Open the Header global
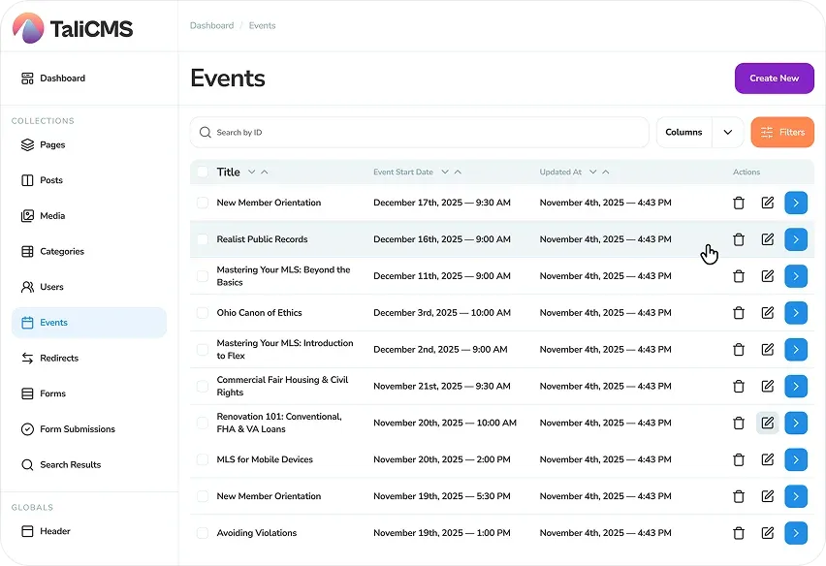This screenshot has height=566, width=826. (89, 531)
